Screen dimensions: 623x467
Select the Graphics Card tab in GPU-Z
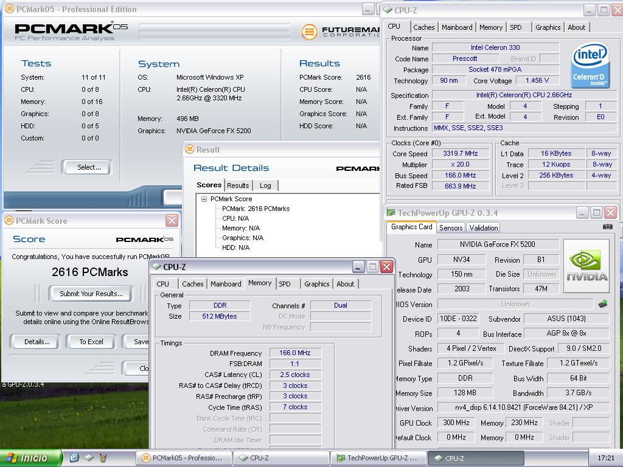coord(411,227)
